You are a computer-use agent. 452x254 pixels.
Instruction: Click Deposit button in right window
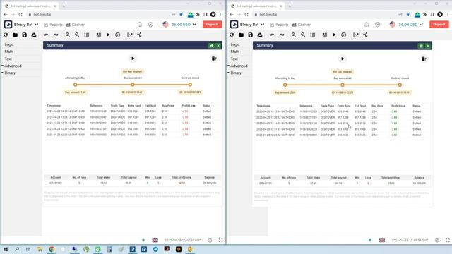(x=439, y=25)
